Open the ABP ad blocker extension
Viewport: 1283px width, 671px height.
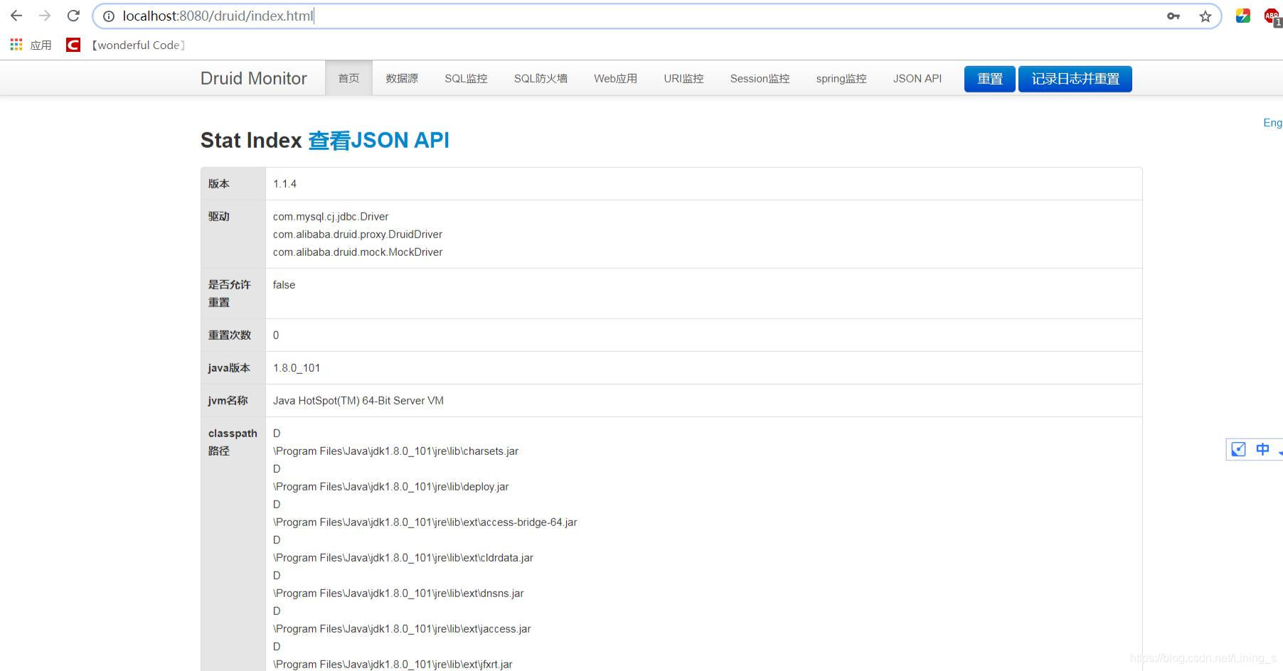[1272, 16]
